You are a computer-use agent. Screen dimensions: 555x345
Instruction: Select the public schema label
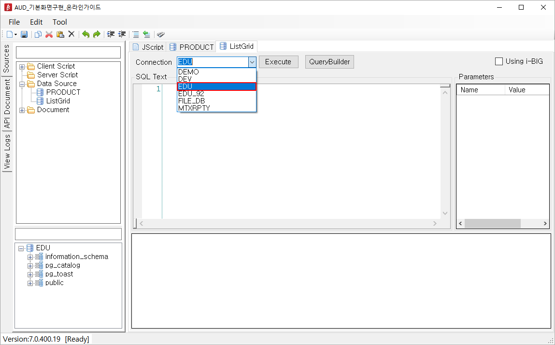(54, 283)
